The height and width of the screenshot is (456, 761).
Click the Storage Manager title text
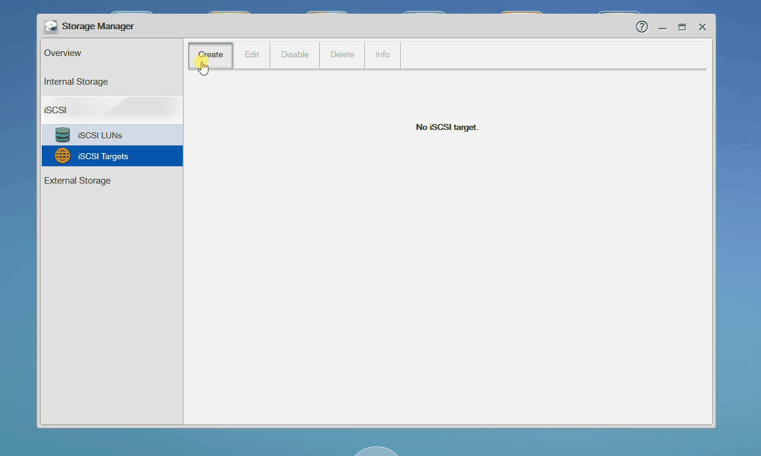pos(98,26)
